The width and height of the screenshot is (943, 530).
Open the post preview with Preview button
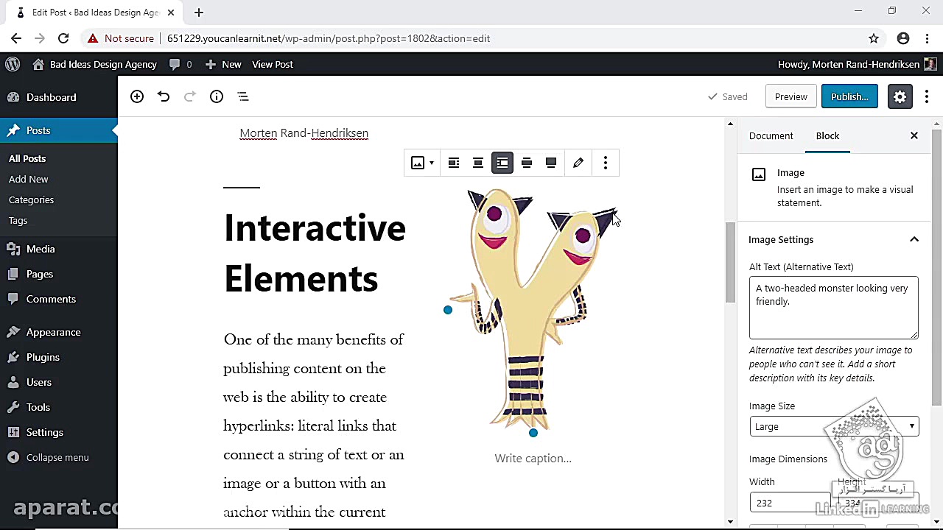click(790, 96)
